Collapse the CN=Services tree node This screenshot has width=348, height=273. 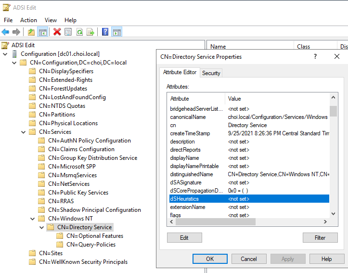point(24,132)
